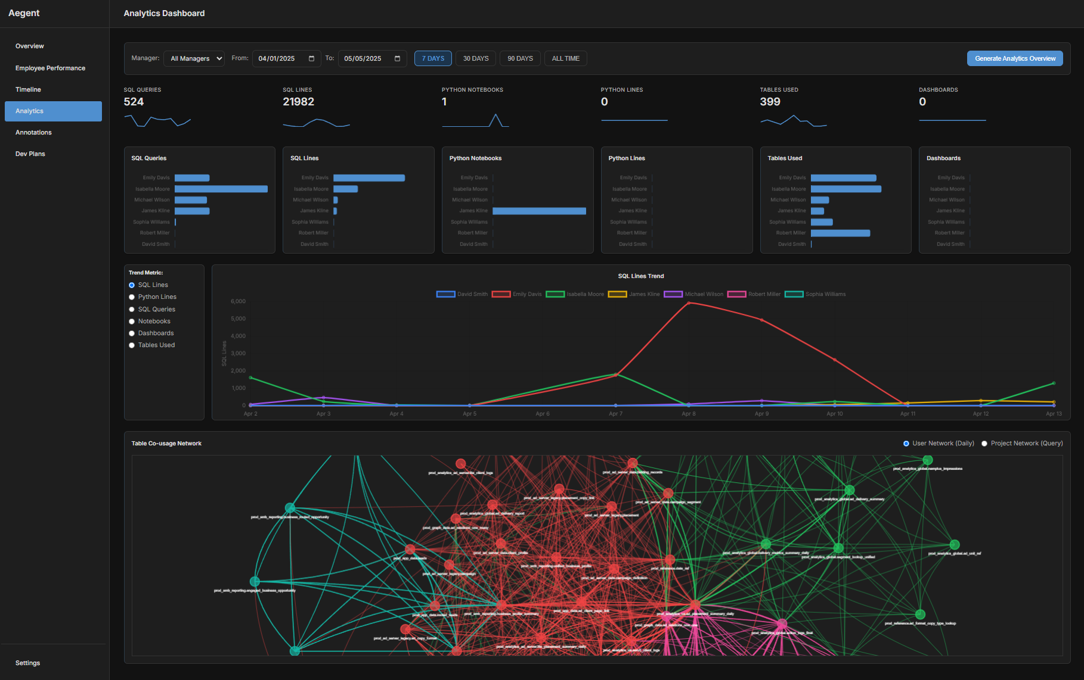Switch to Project Network (Query) view
The height and width of the screenshot is (680, 1084).
(x=984, y=444)
